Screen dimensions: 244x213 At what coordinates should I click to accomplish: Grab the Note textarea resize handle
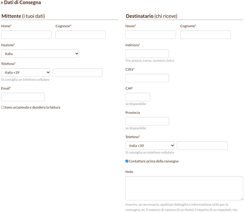tap(241, 199)
